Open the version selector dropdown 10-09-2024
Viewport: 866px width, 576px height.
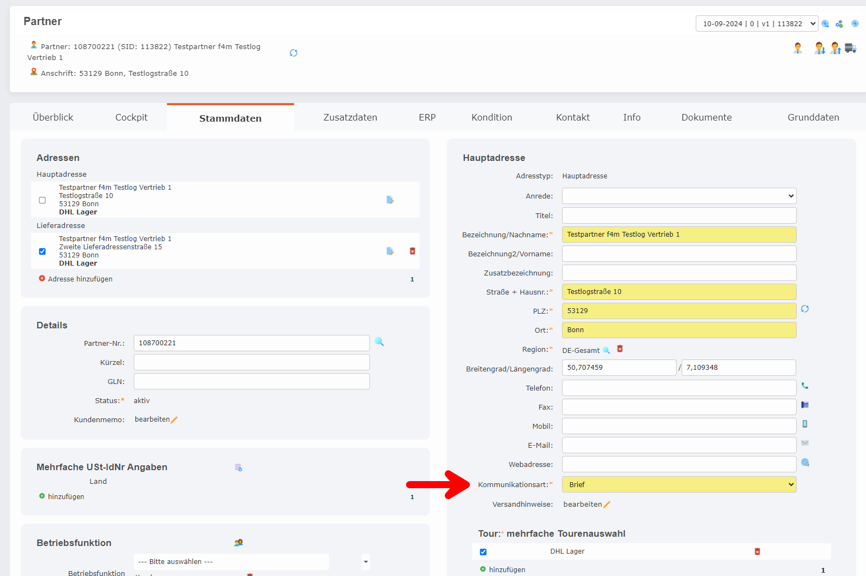[756, 23]
